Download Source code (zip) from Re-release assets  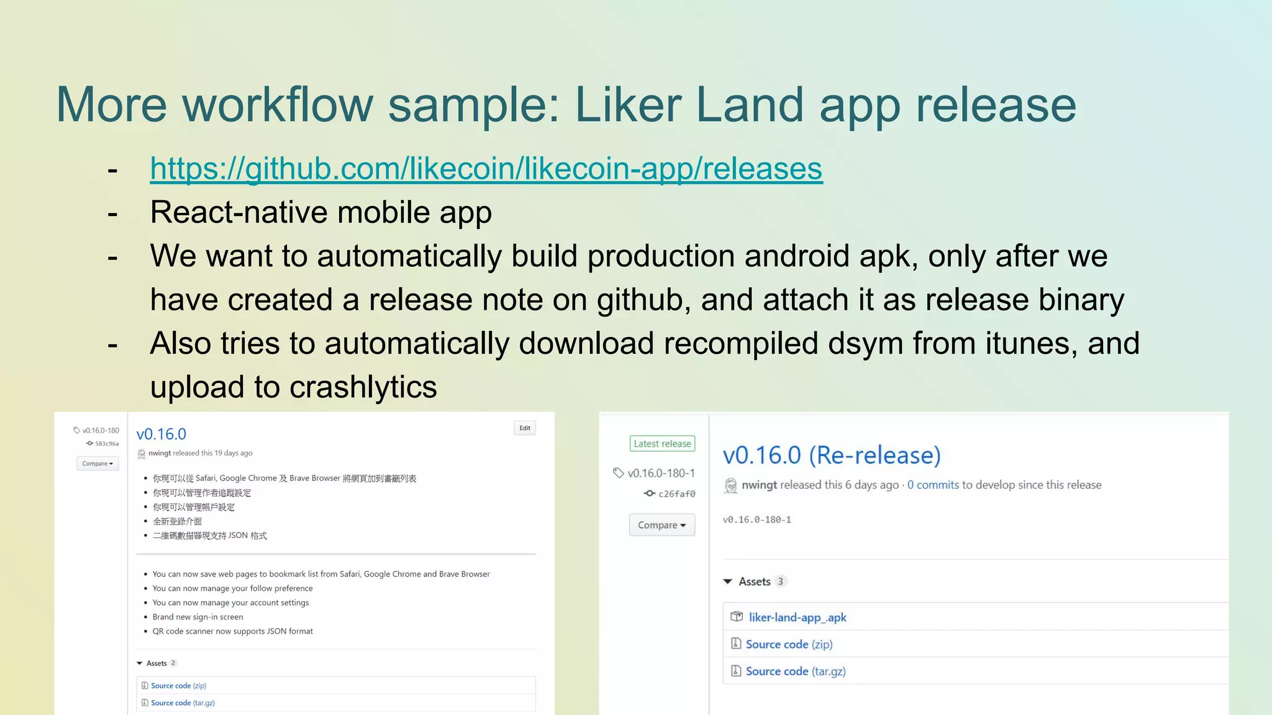[789, 644]
